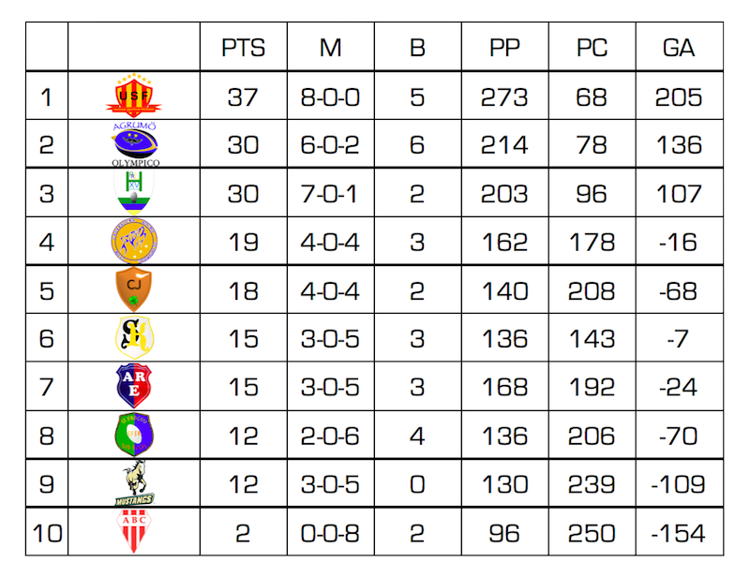The image size is (750, 562).
Task: Select the M column header
Action: coord(330,48)
